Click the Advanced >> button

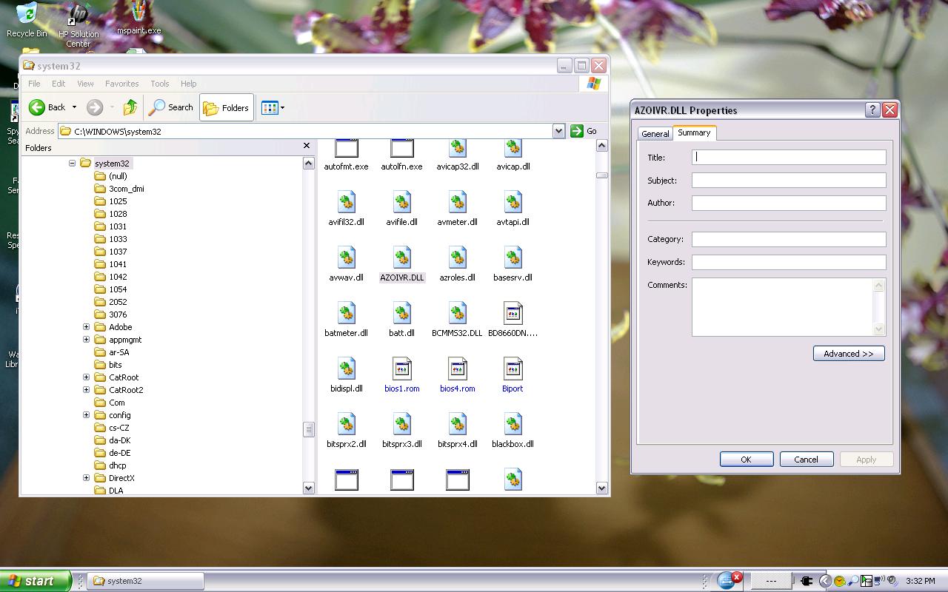848,354
